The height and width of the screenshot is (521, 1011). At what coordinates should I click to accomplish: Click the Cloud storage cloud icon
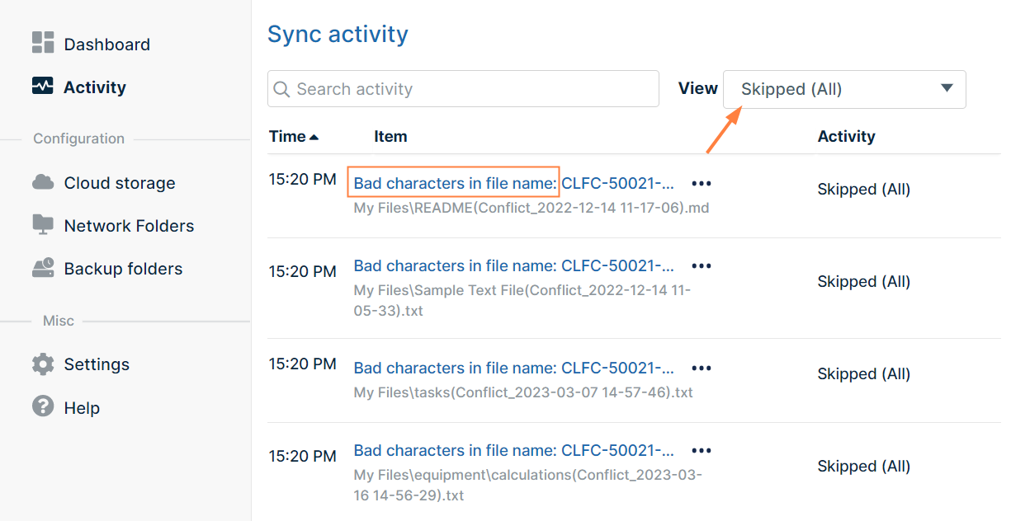pyautogui.click(x=43, y=182)
